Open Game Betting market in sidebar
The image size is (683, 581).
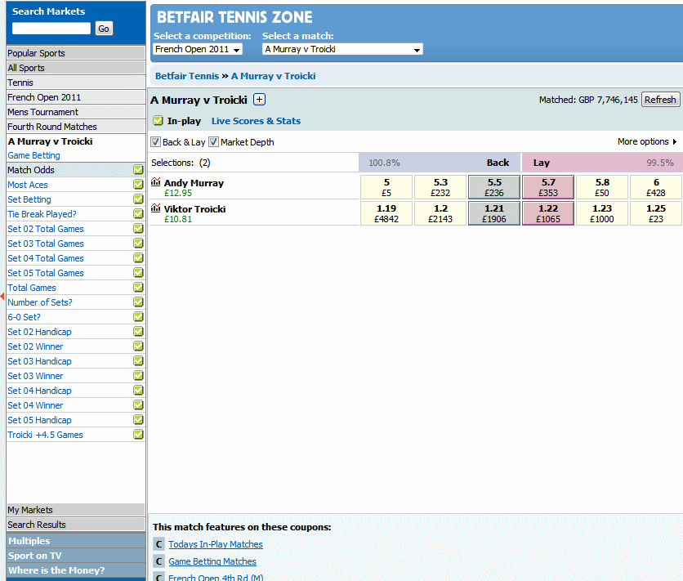tap(34, 155)
